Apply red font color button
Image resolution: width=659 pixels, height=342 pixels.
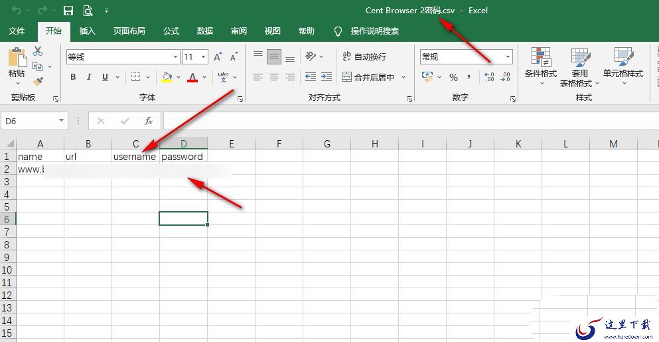pos(192,77)
